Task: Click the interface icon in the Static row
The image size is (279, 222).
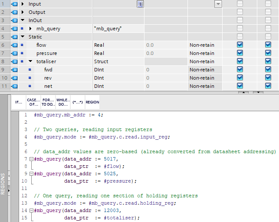Action: 14,37
